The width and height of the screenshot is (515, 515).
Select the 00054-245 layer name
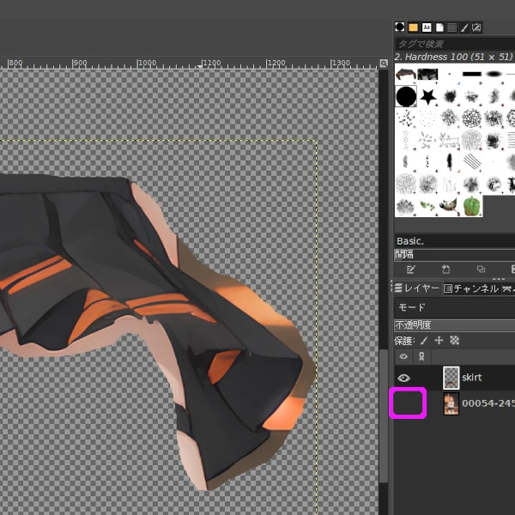488,403
